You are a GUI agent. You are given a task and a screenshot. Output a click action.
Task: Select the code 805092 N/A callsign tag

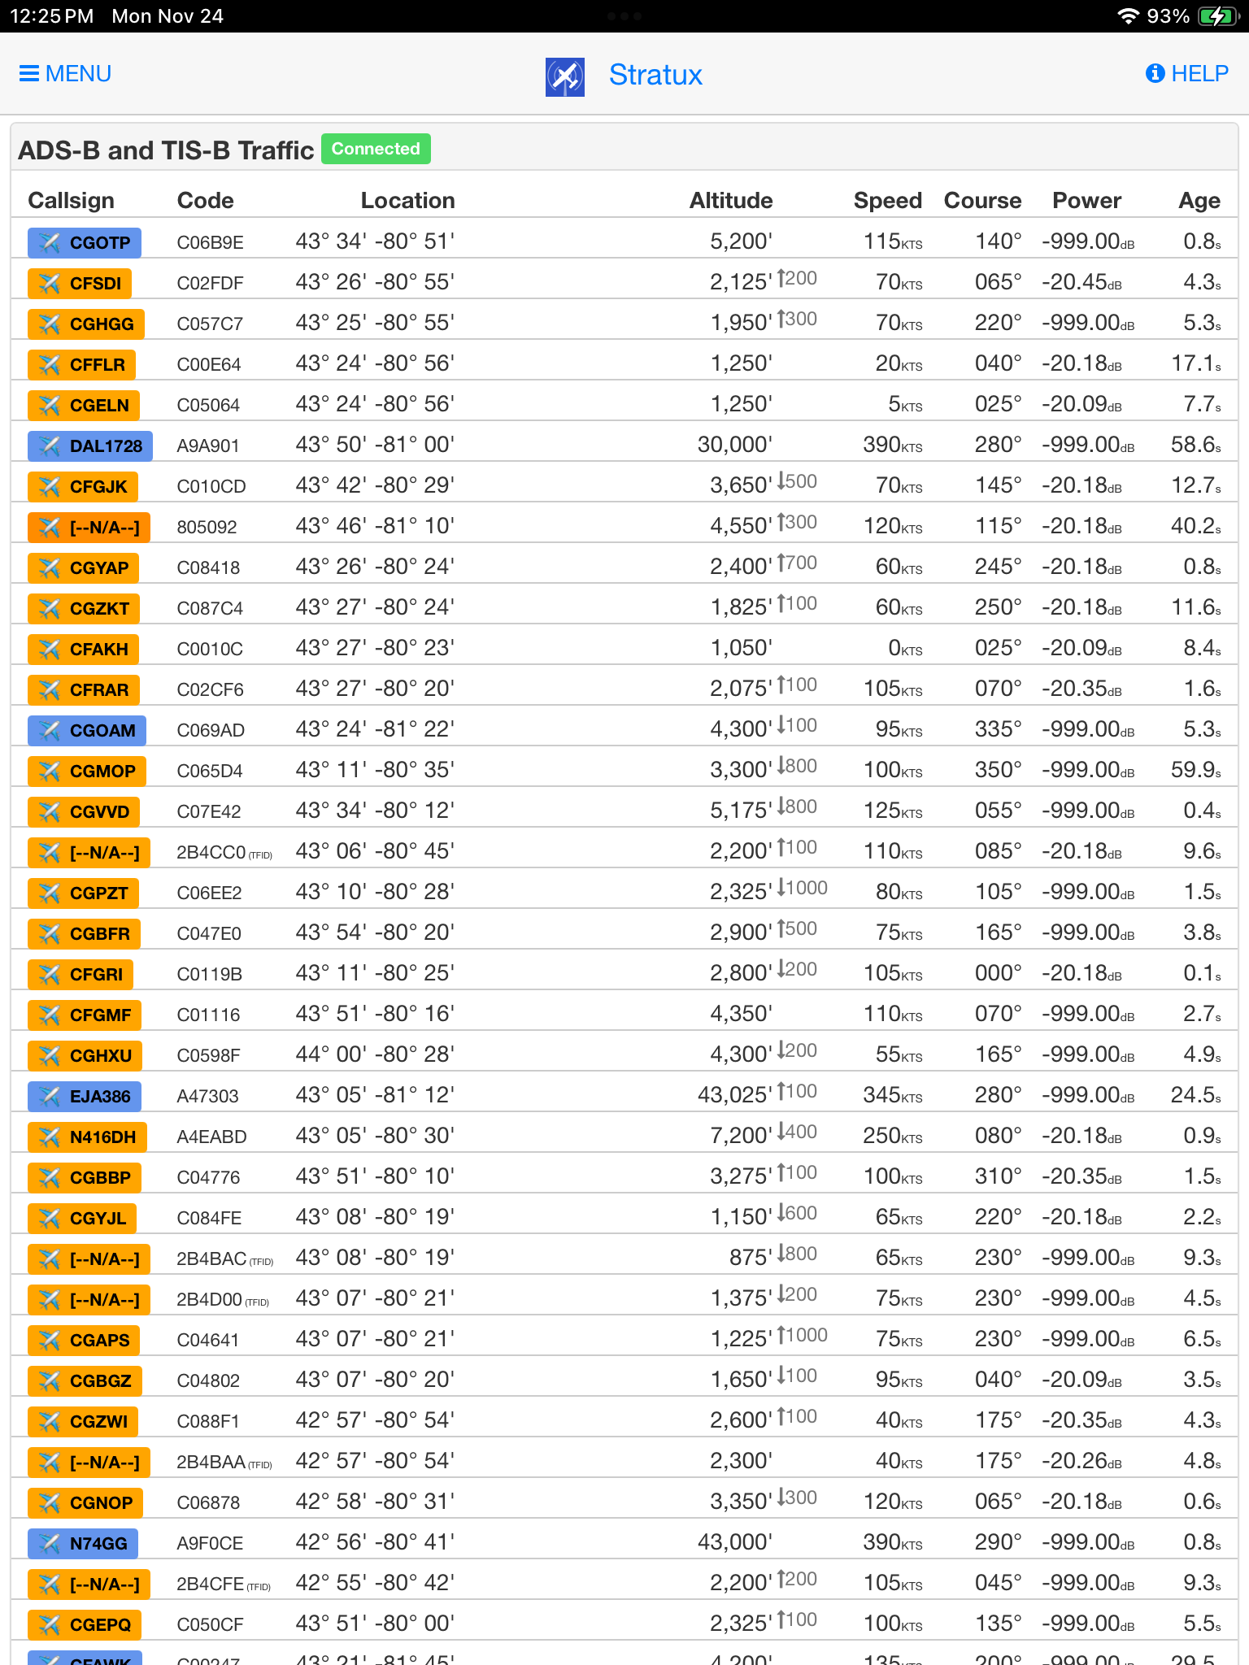(89, 527)
